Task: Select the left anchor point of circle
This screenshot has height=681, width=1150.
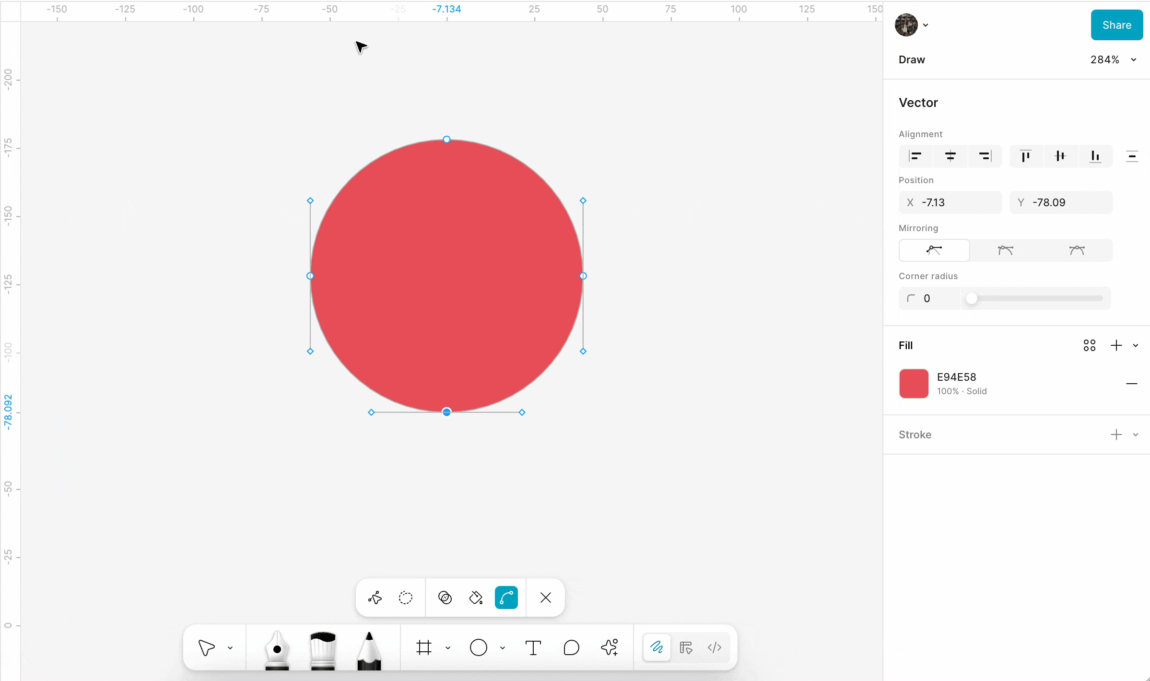Action: click(x=310, y=276)
